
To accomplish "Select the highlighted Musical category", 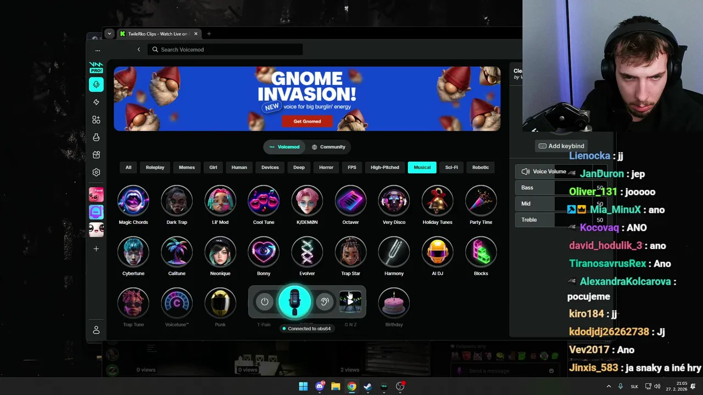I will [x=422, y=167].
